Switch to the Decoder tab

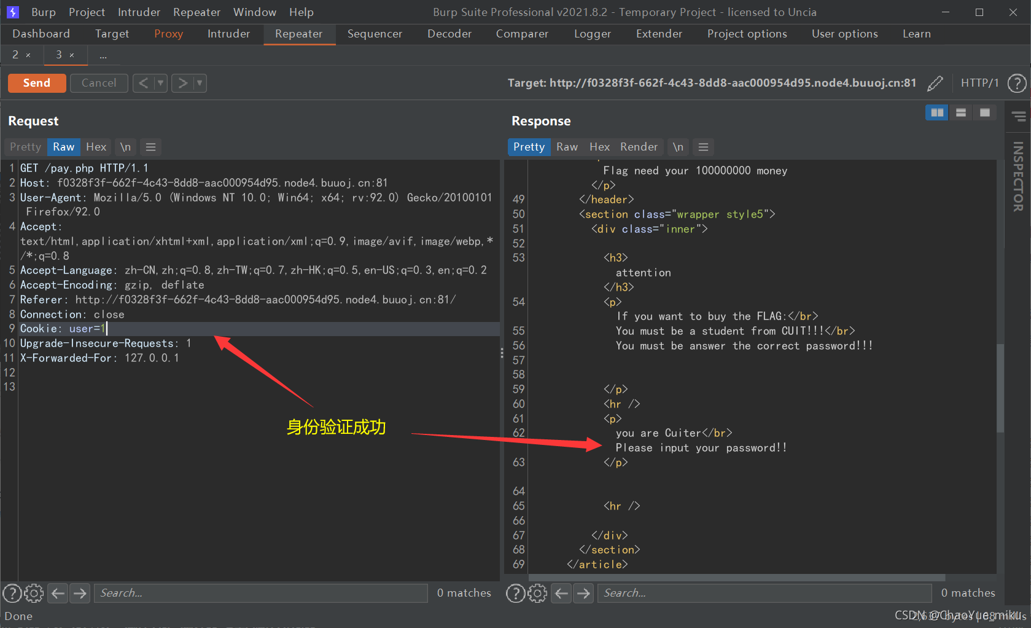click(449, 34)
